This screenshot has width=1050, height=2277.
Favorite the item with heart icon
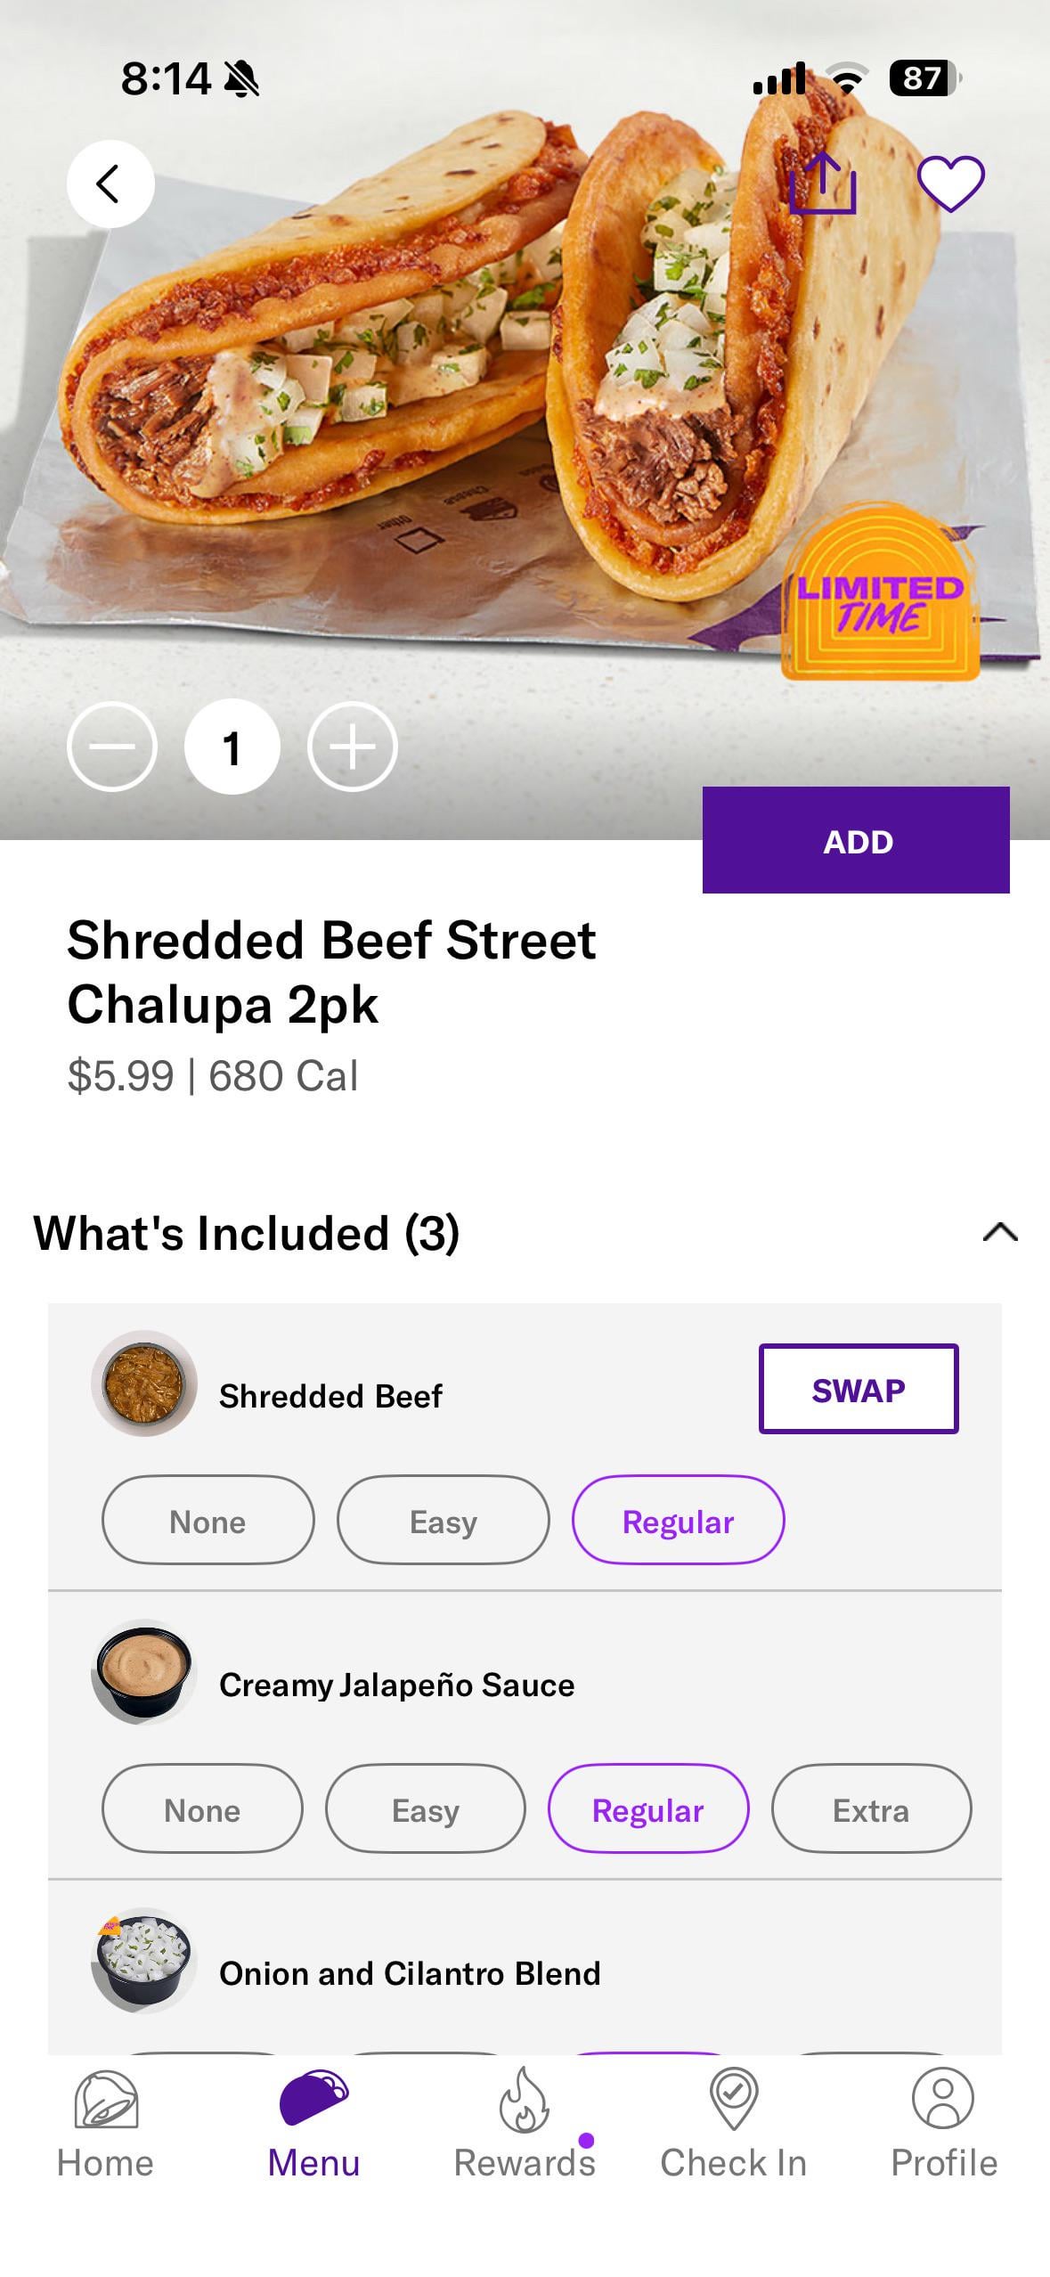point(950,184)
